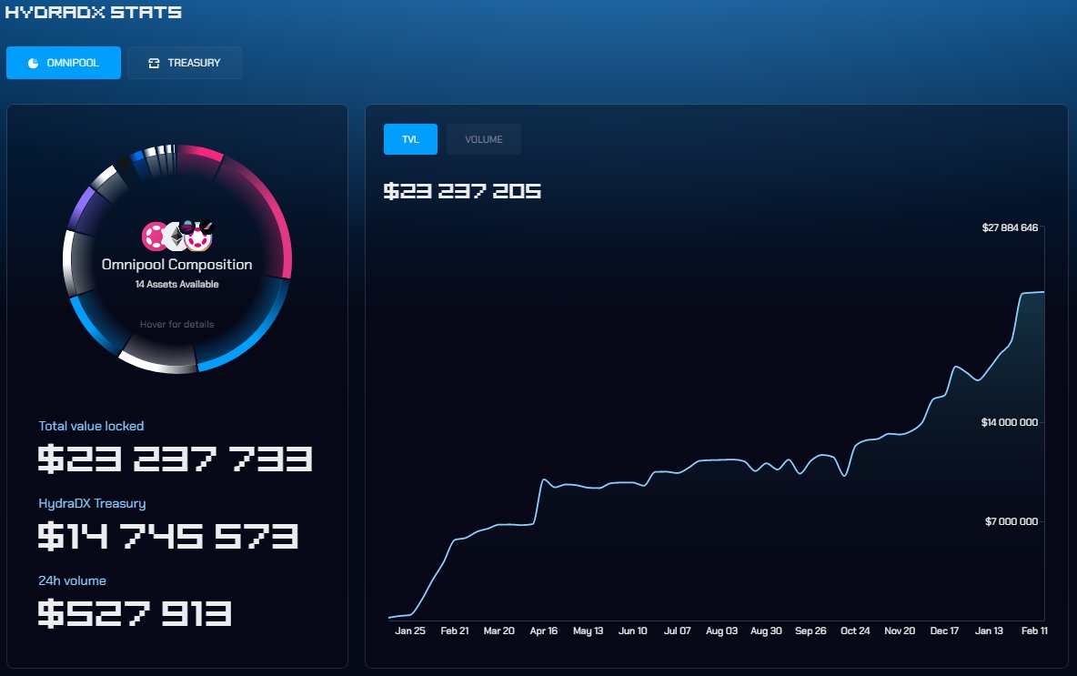The height and width of the screenshot is (676, 1077).
Task: Select the TVL chart tab
Action: pyautogui.click(x=410, y=139)
